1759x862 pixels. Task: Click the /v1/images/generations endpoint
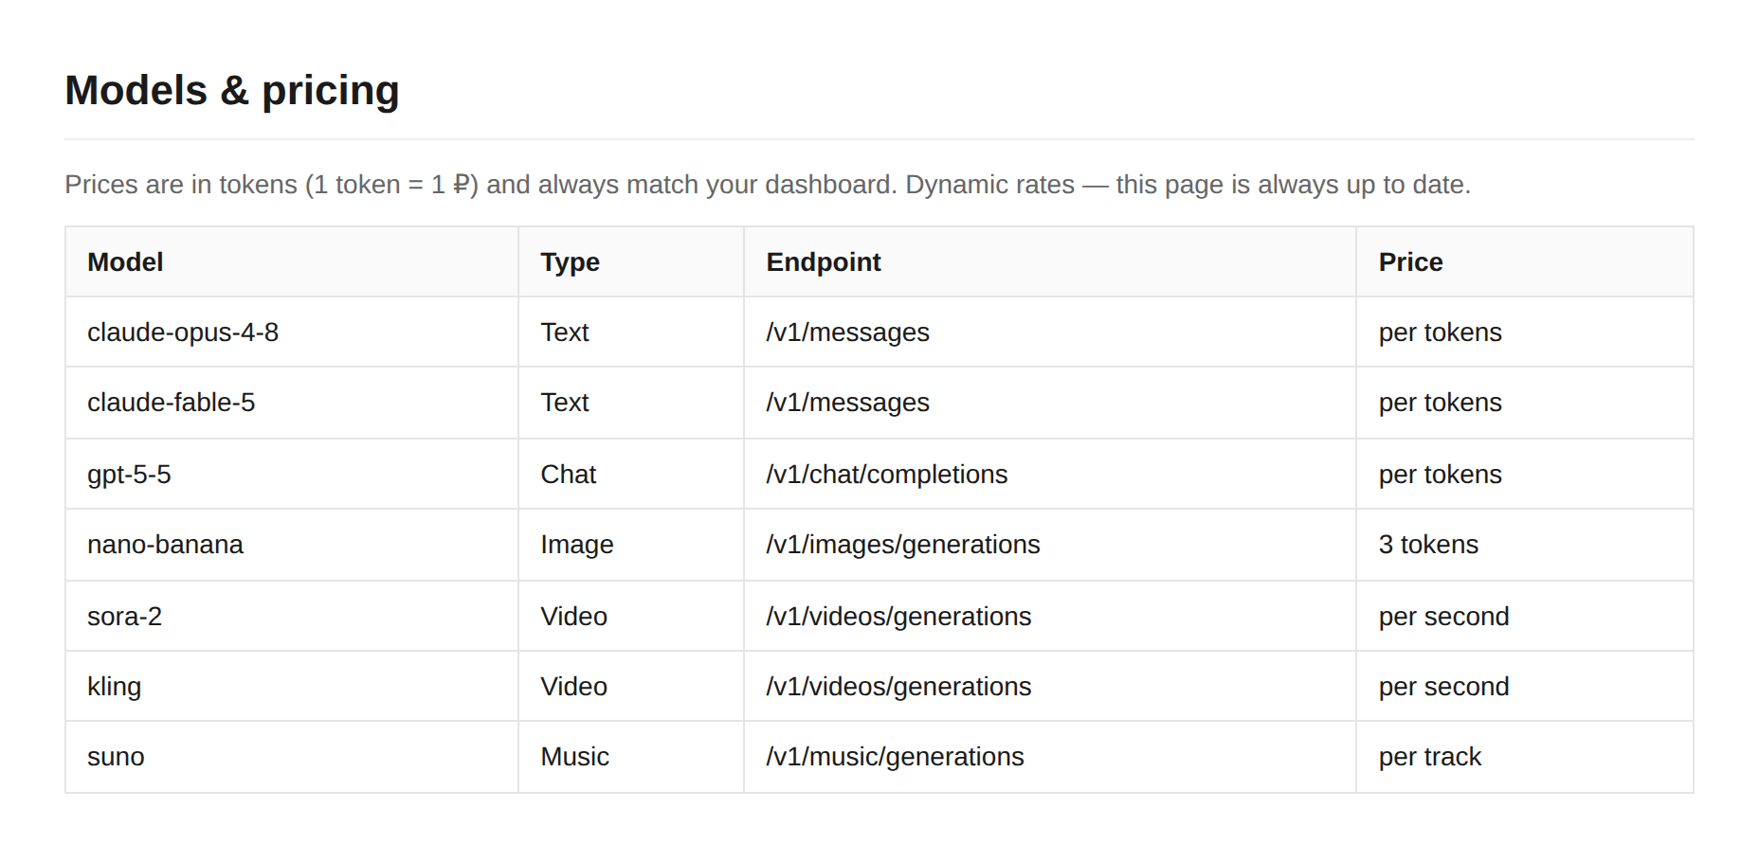tap(1050, 545)
